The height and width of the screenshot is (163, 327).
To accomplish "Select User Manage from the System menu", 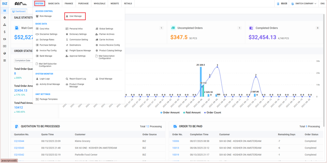I will (x=75, y=16).
